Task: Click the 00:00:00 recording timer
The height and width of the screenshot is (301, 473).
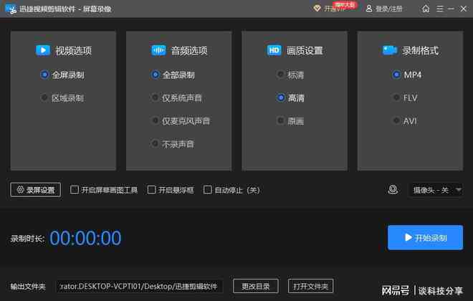Action: coord(85,238)
